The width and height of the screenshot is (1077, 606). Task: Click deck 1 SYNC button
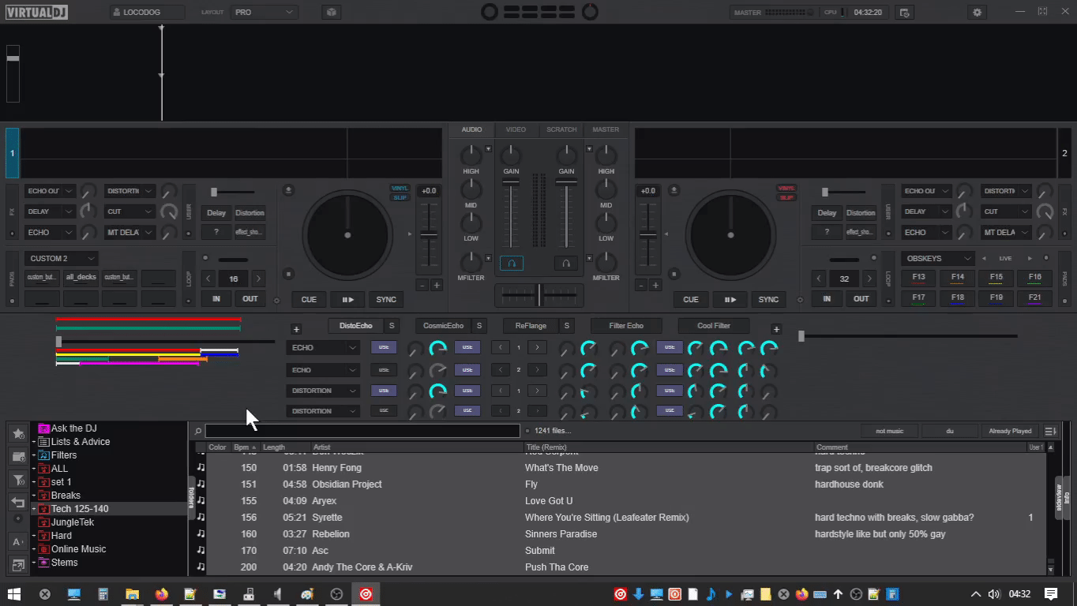pos(386,300)
